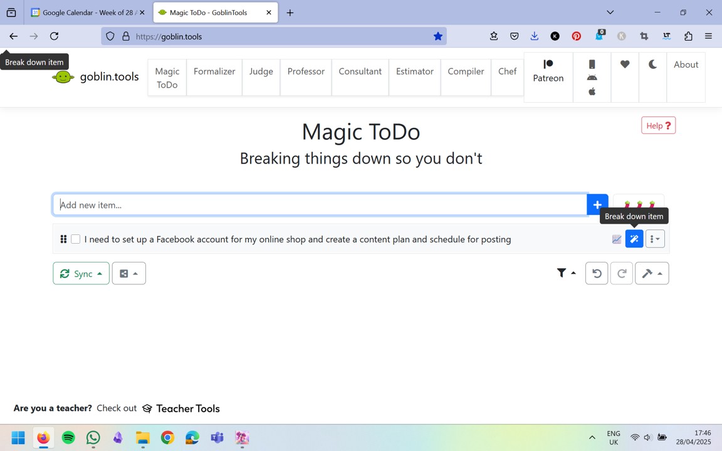Click the blue plus add item button

click(x=597, y=205)
